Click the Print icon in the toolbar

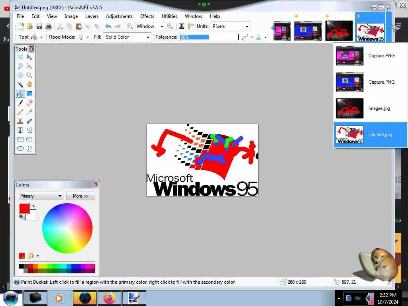click(x=48, y=26)
